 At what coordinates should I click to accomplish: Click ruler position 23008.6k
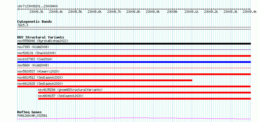[95, 12]
